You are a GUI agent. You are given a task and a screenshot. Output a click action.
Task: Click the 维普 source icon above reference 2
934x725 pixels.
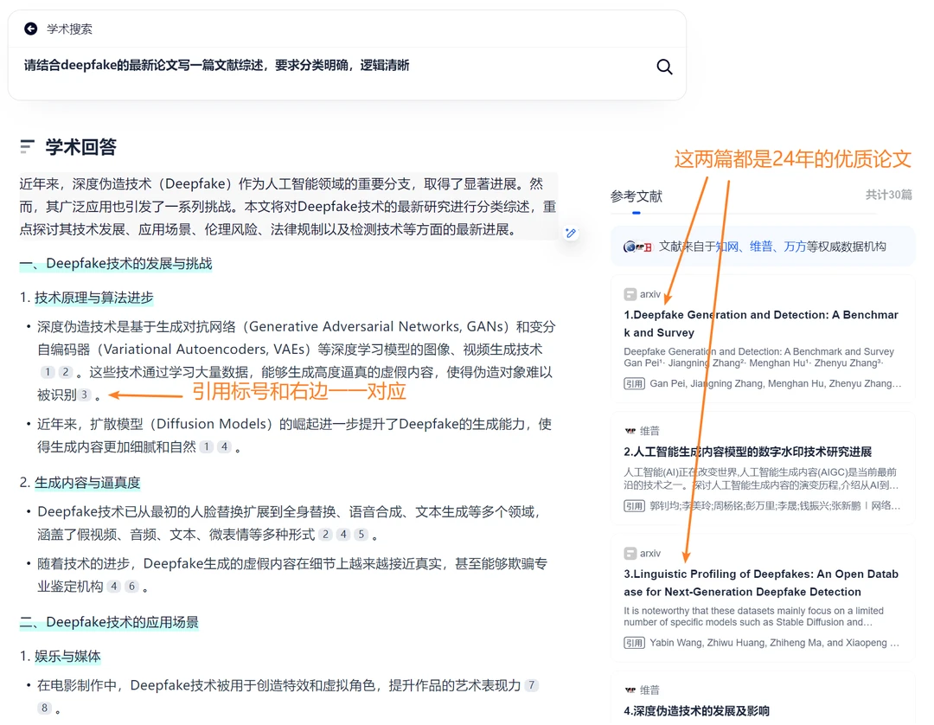(x=630, y=430)
